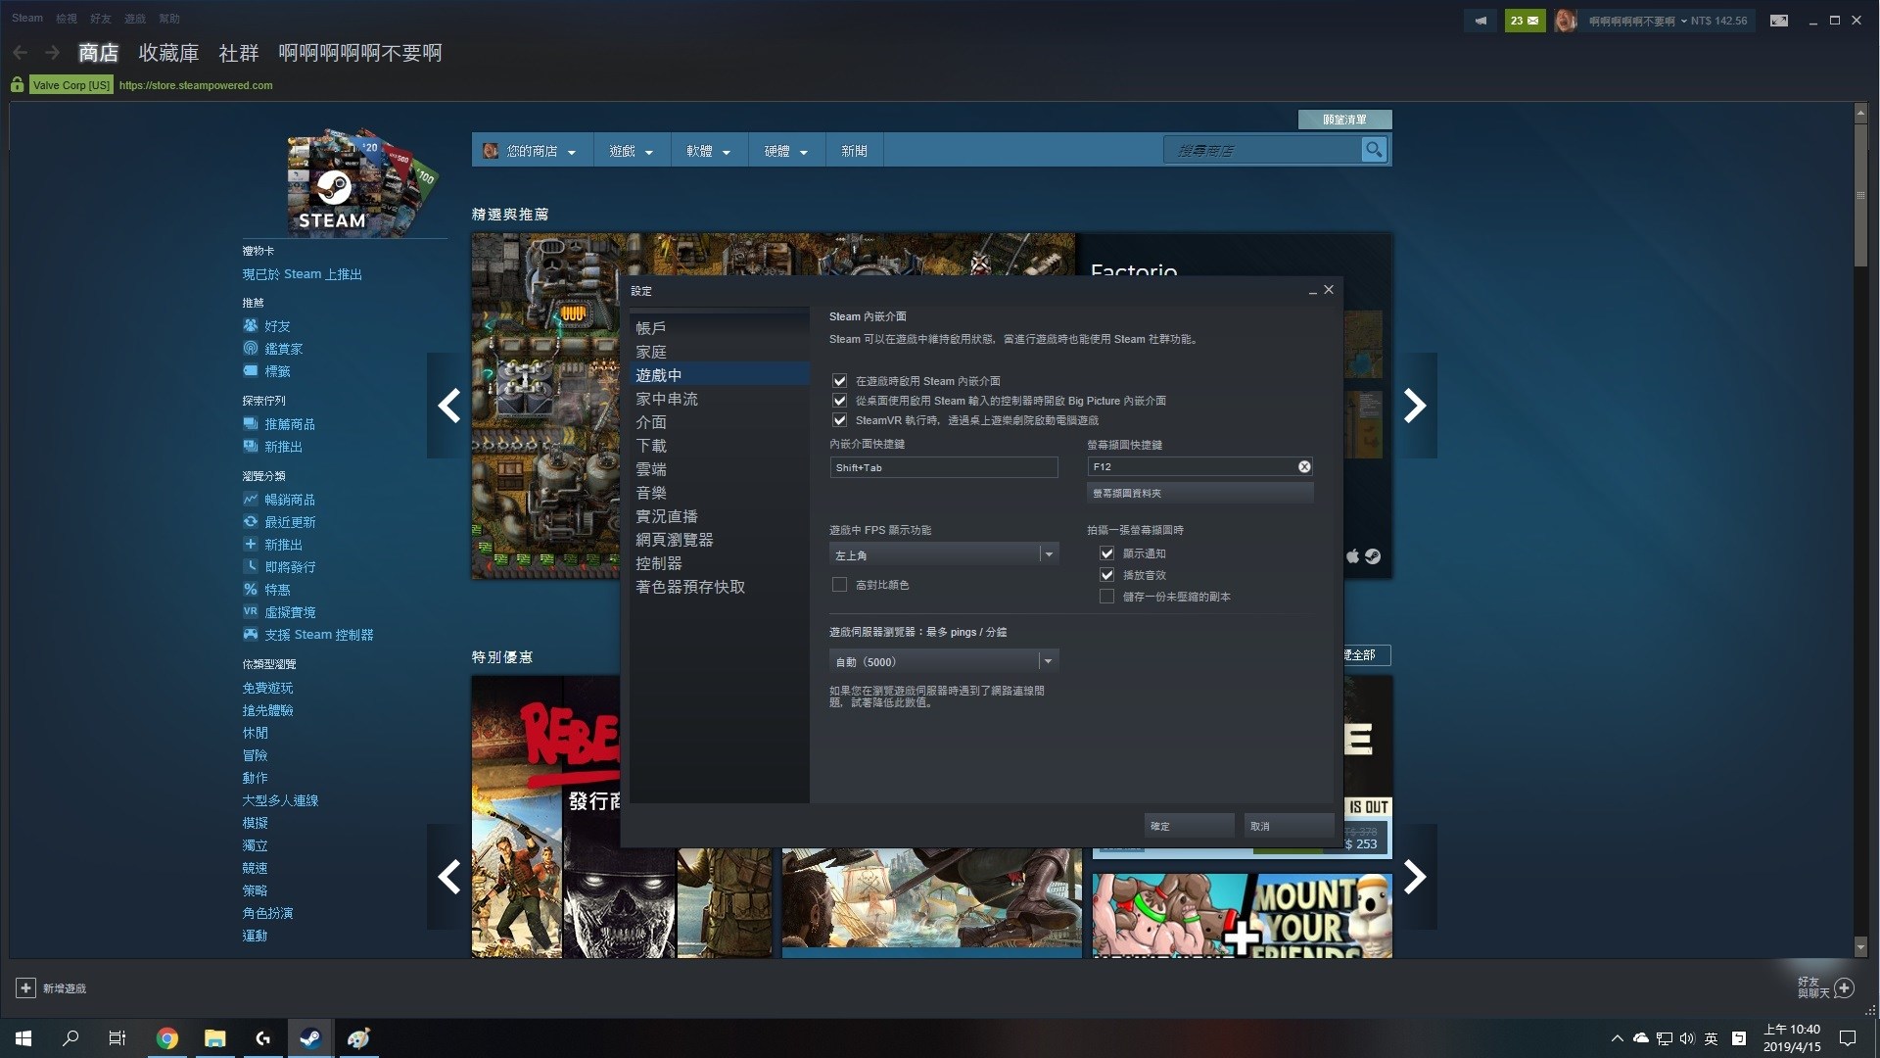Screen dimensions: 1880x1058
Task: Open the 23 inbox notifications envelope
Action: (x=1525, y=20)
